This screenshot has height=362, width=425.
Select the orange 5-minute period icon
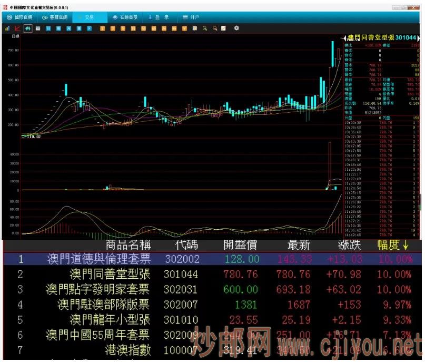pos(123,28)
